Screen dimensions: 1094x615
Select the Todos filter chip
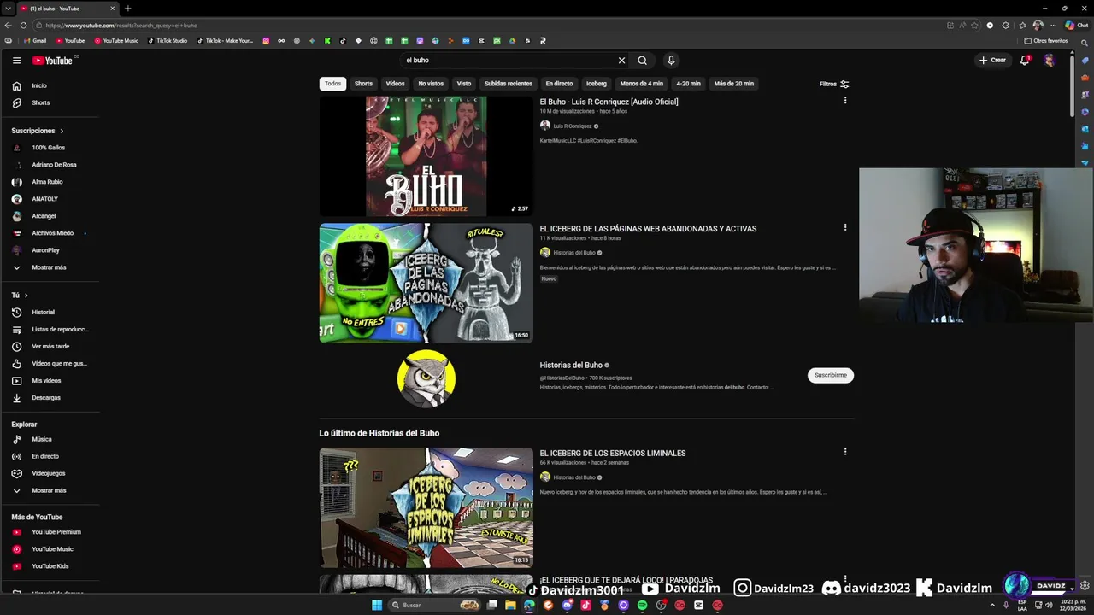point(332,84)
